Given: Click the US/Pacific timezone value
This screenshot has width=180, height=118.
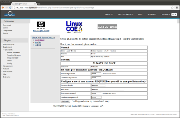Looking at the screenshot, I should [x=95, y=67].
